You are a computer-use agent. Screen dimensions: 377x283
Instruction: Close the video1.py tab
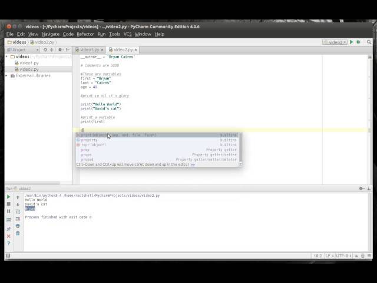pos(102,50)
